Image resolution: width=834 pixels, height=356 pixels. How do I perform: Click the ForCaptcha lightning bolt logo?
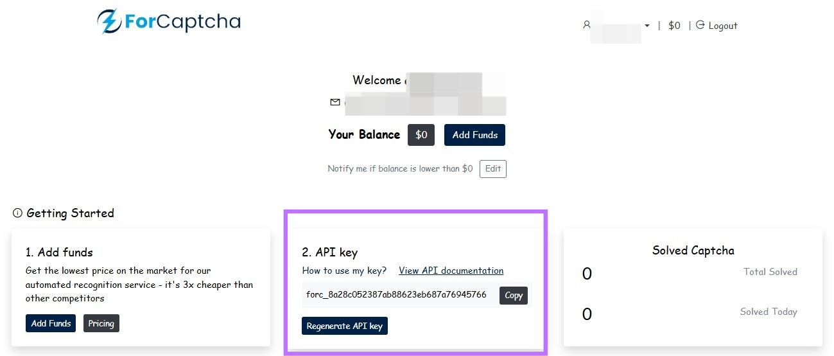tap(109, 21)
